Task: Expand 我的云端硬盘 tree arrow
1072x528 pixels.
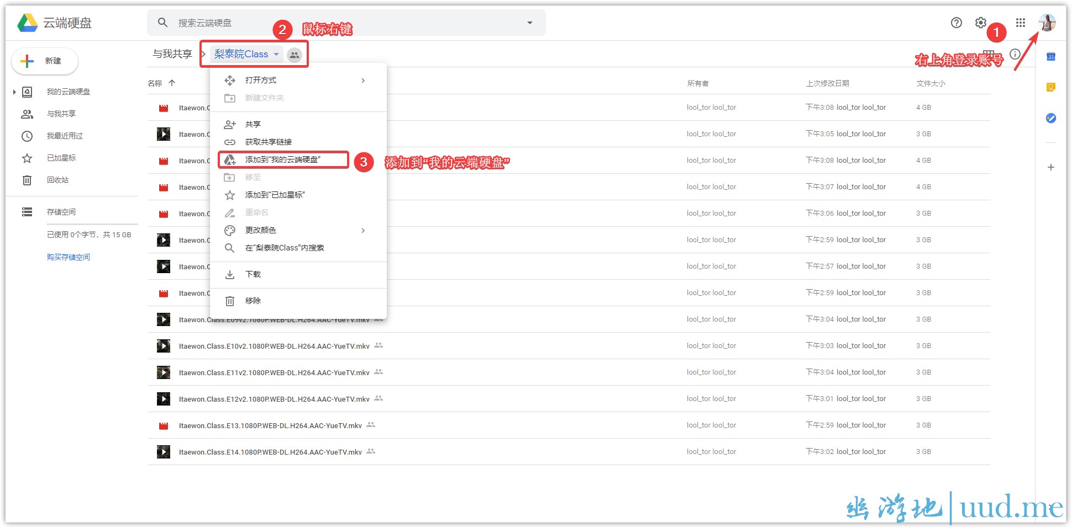Action: pyautogui.click(x=14, y=92)
